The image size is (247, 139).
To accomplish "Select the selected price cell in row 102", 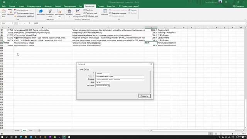I will [151, 43].
